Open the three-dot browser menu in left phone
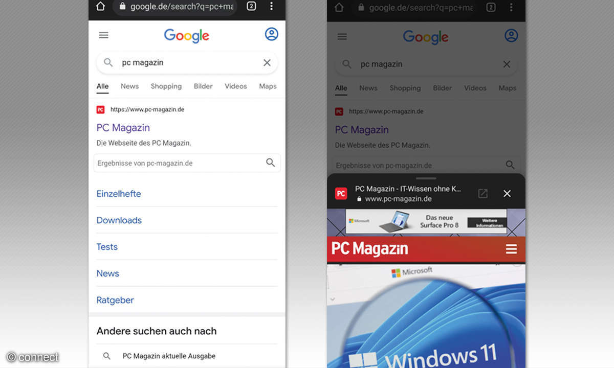Screen dimensions: 614x368 [x=271, y=7]
